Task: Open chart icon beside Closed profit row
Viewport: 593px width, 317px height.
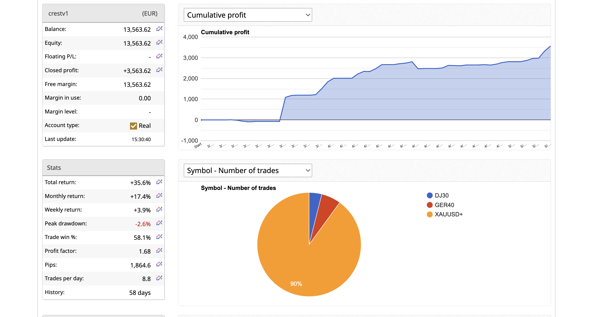Action: point(159,70)
